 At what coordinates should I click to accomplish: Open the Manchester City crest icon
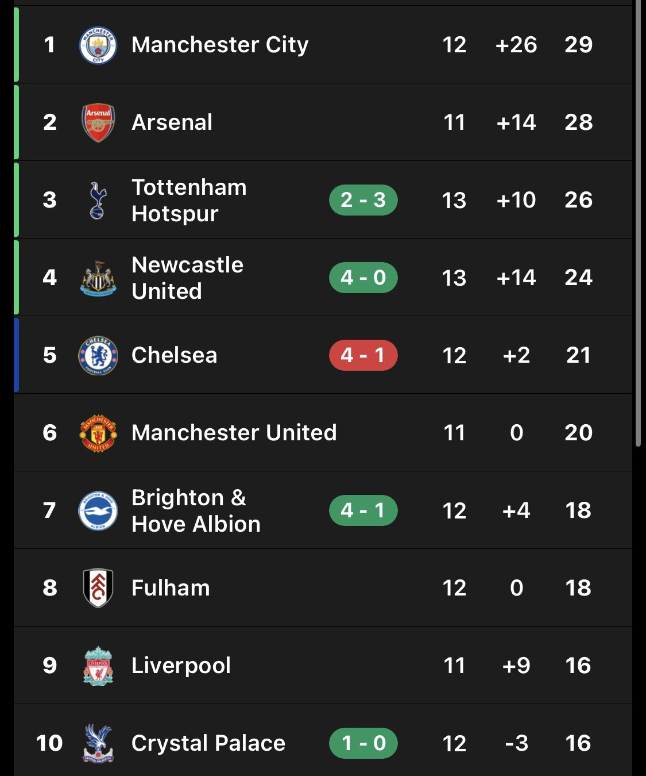point(98,45)
